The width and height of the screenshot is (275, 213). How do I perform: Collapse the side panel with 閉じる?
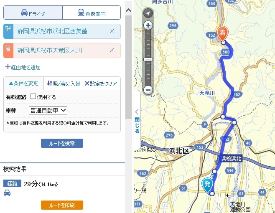pyautogui.click(x=137, y=121)
